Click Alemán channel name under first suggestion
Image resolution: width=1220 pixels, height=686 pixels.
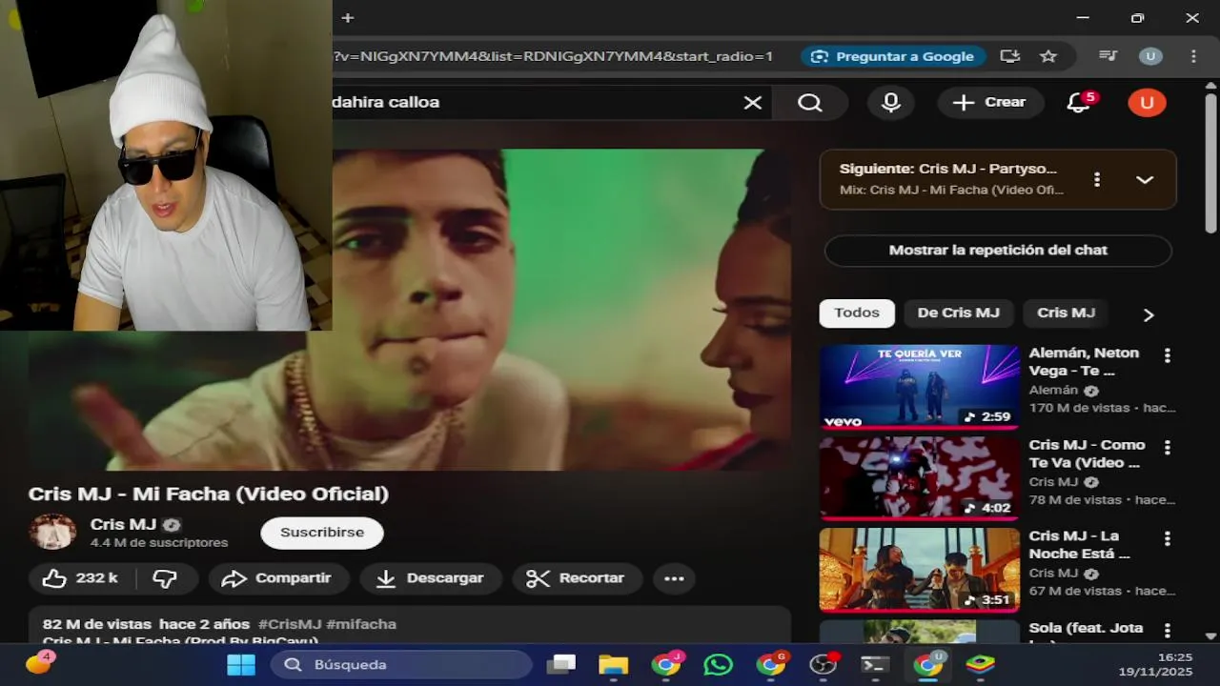pos(1053,391)
